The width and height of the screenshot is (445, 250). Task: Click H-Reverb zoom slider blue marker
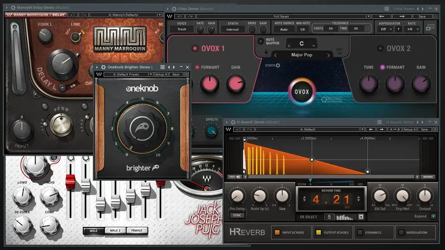coord(310,180)
